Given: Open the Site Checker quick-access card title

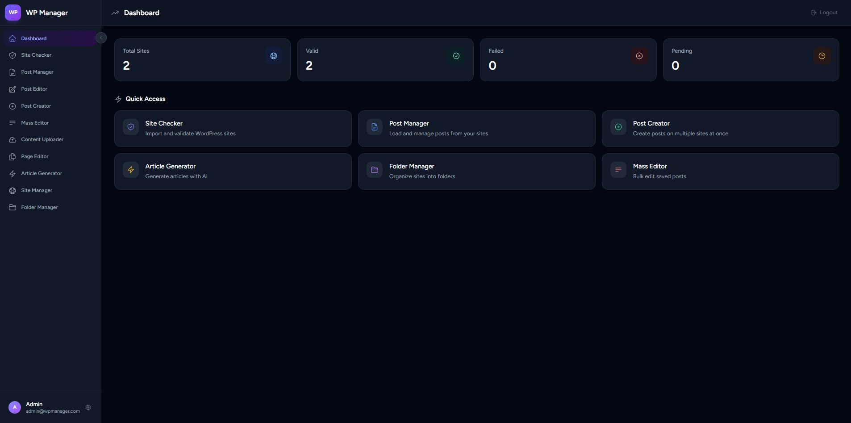Looking at the screenshot, I should tap(164, 123).
